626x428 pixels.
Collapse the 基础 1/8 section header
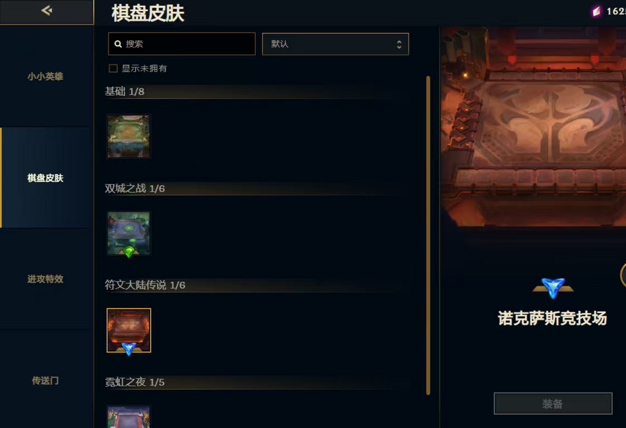click(256, 92)
